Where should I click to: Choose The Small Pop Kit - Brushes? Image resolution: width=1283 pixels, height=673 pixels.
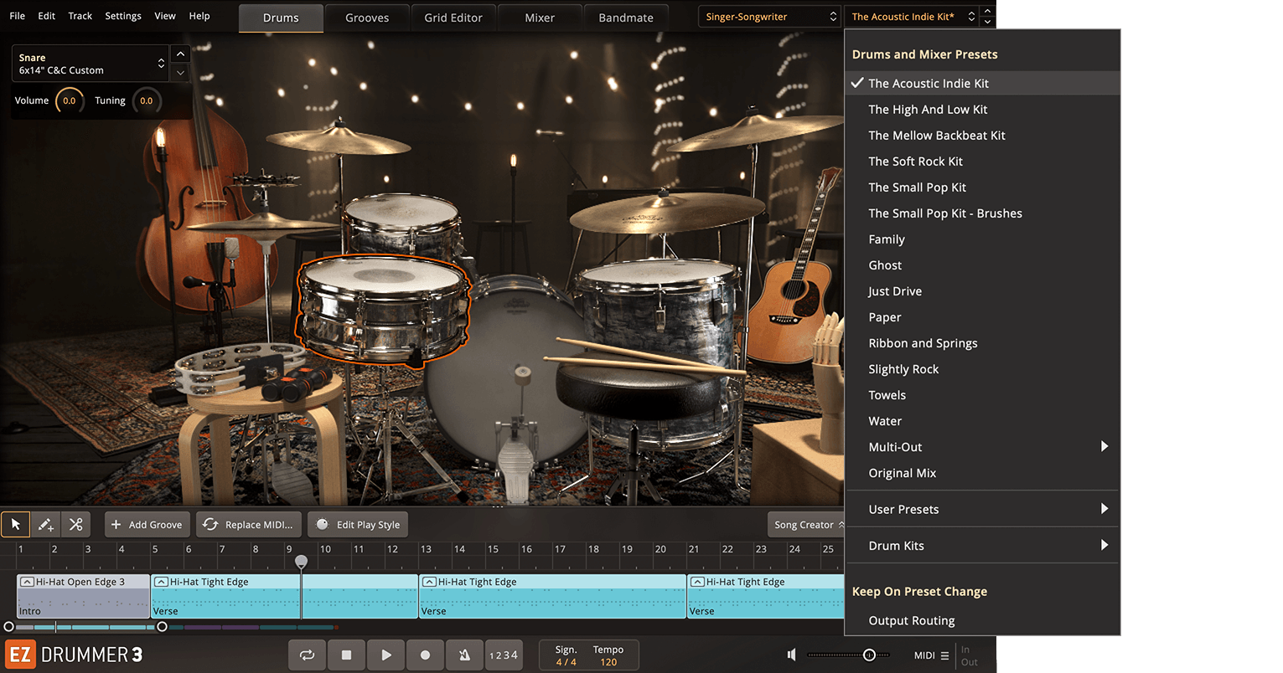982,213
